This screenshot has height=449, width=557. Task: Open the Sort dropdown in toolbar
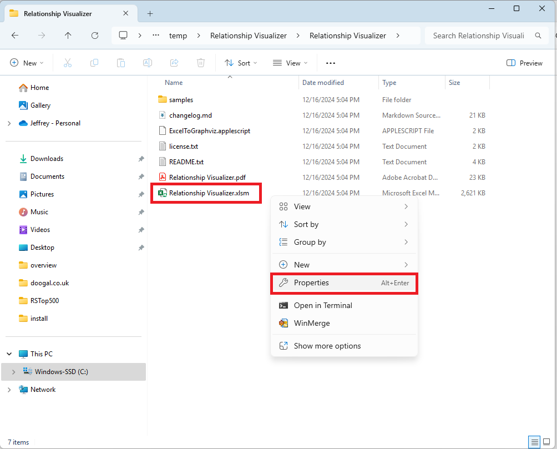241,63
